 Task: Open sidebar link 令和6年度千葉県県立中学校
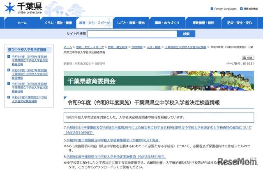29,99
